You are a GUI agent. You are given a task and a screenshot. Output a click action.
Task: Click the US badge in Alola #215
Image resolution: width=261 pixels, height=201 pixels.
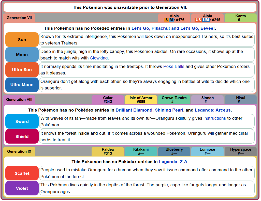(x=198, y=20)
